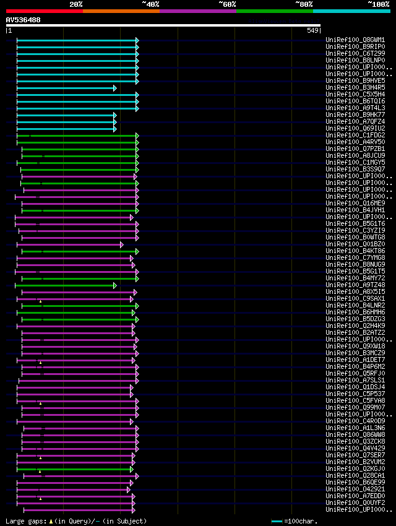Click yellow gap marker in C5FVA8 row
Screen dimensions: 396x526
(x=41, y=404)
